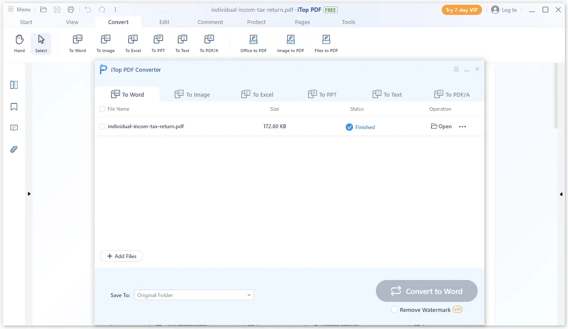568x329 pixels.
Task: Check the individual-incom-tax-return.pdf file checkbox
Action: [102, 126]
